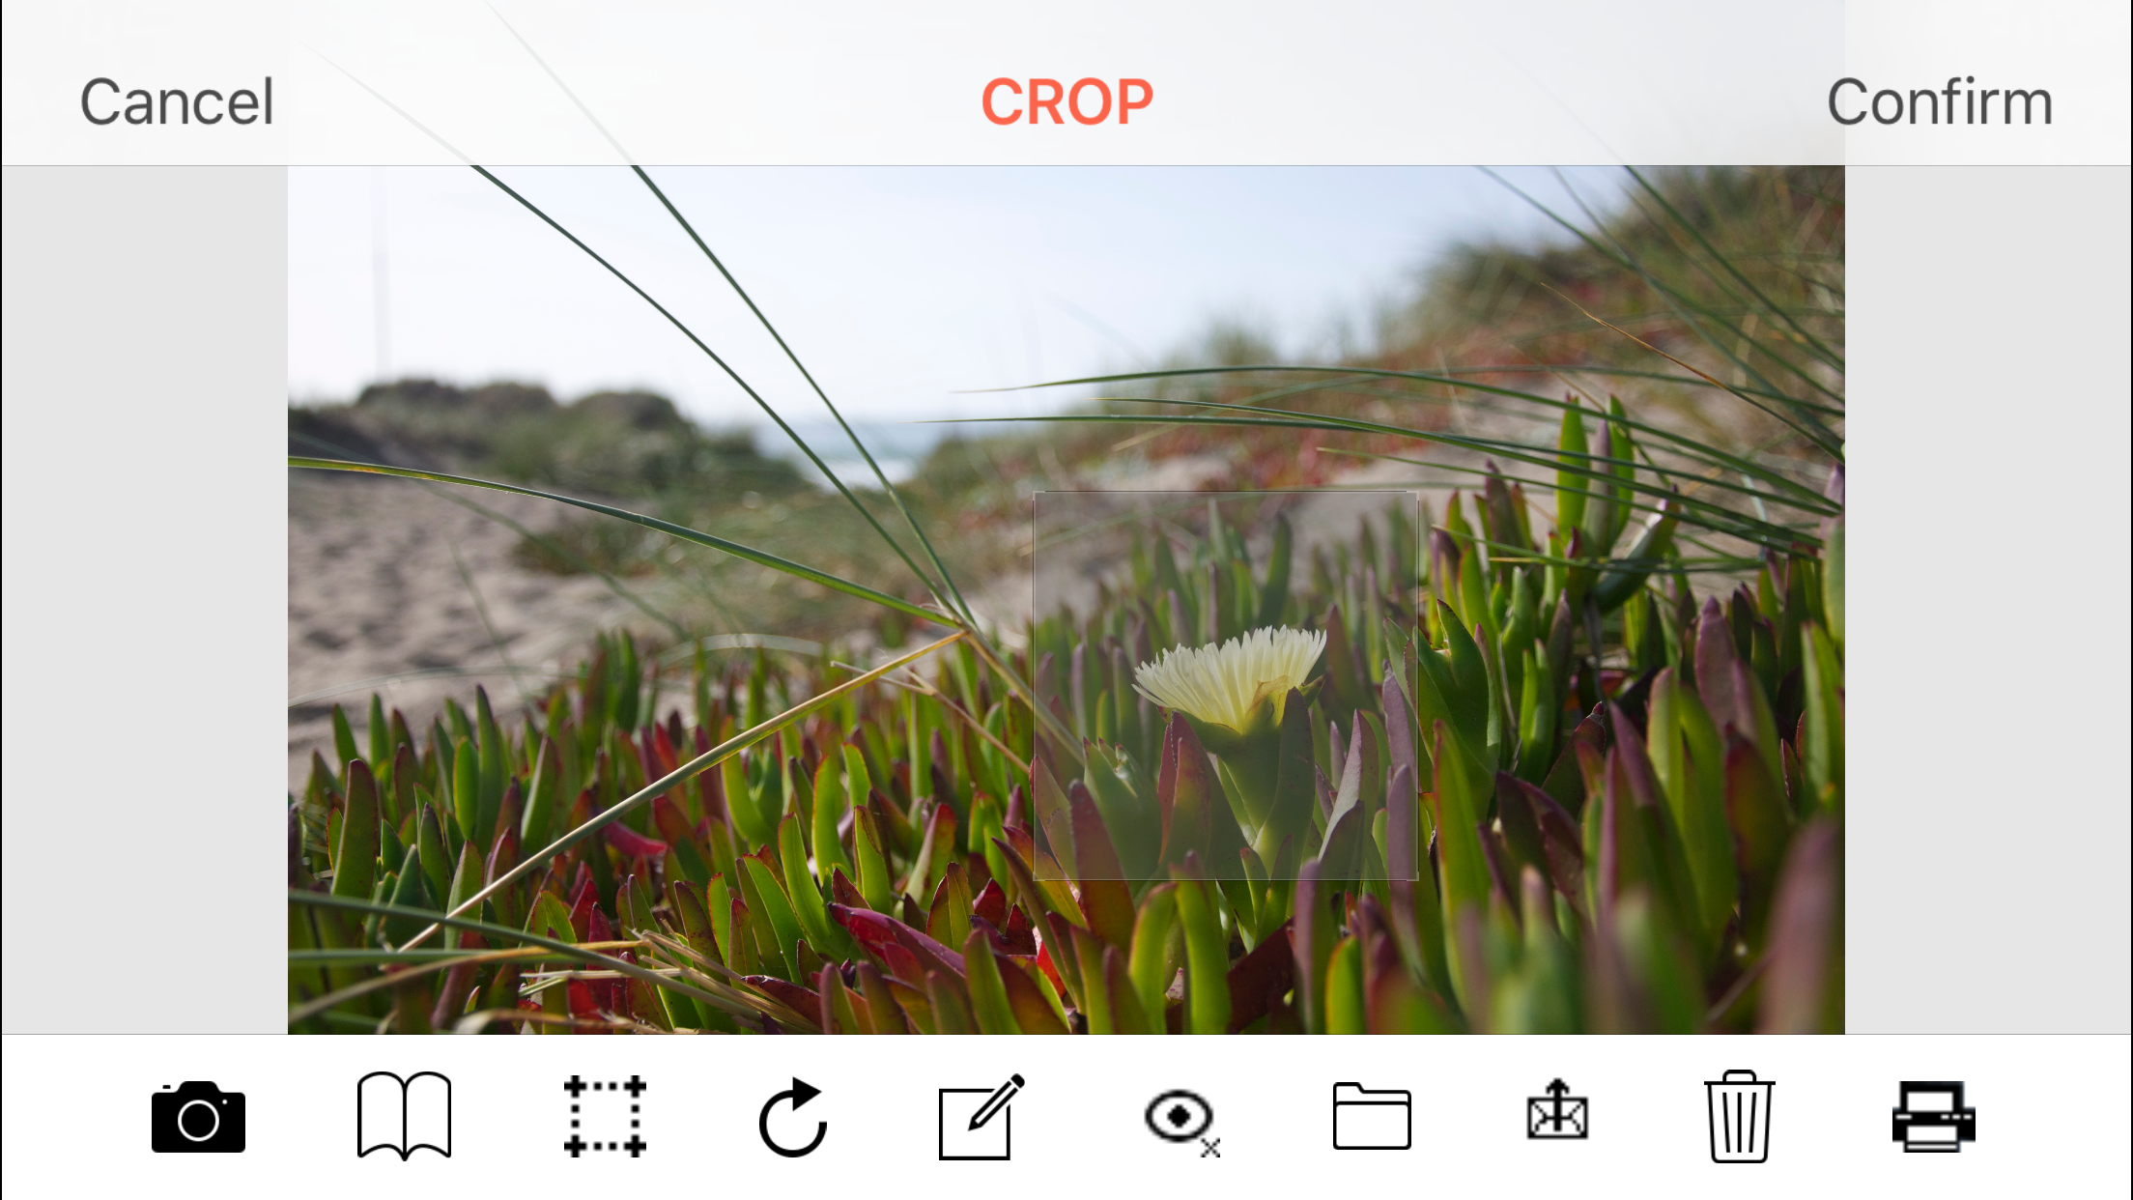
Task: Open the Library or book panel
Action: (403, 1117)
